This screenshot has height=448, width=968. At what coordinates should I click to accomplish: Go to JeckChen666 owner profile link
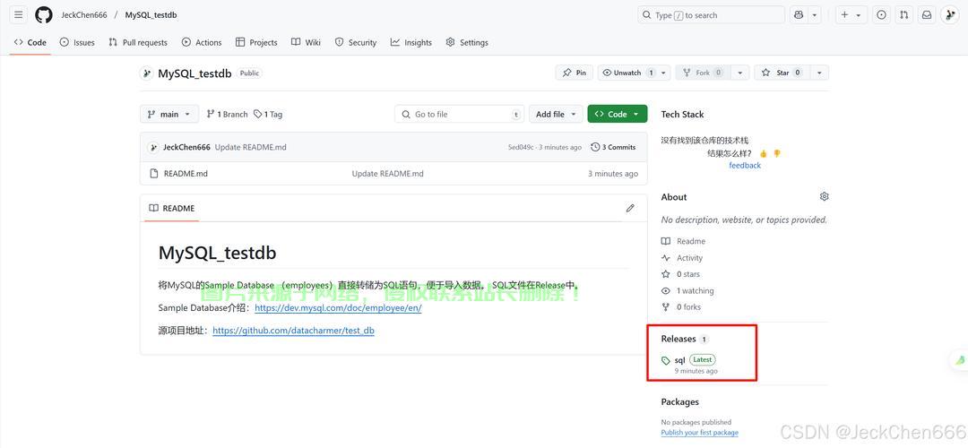click(82, 15)
